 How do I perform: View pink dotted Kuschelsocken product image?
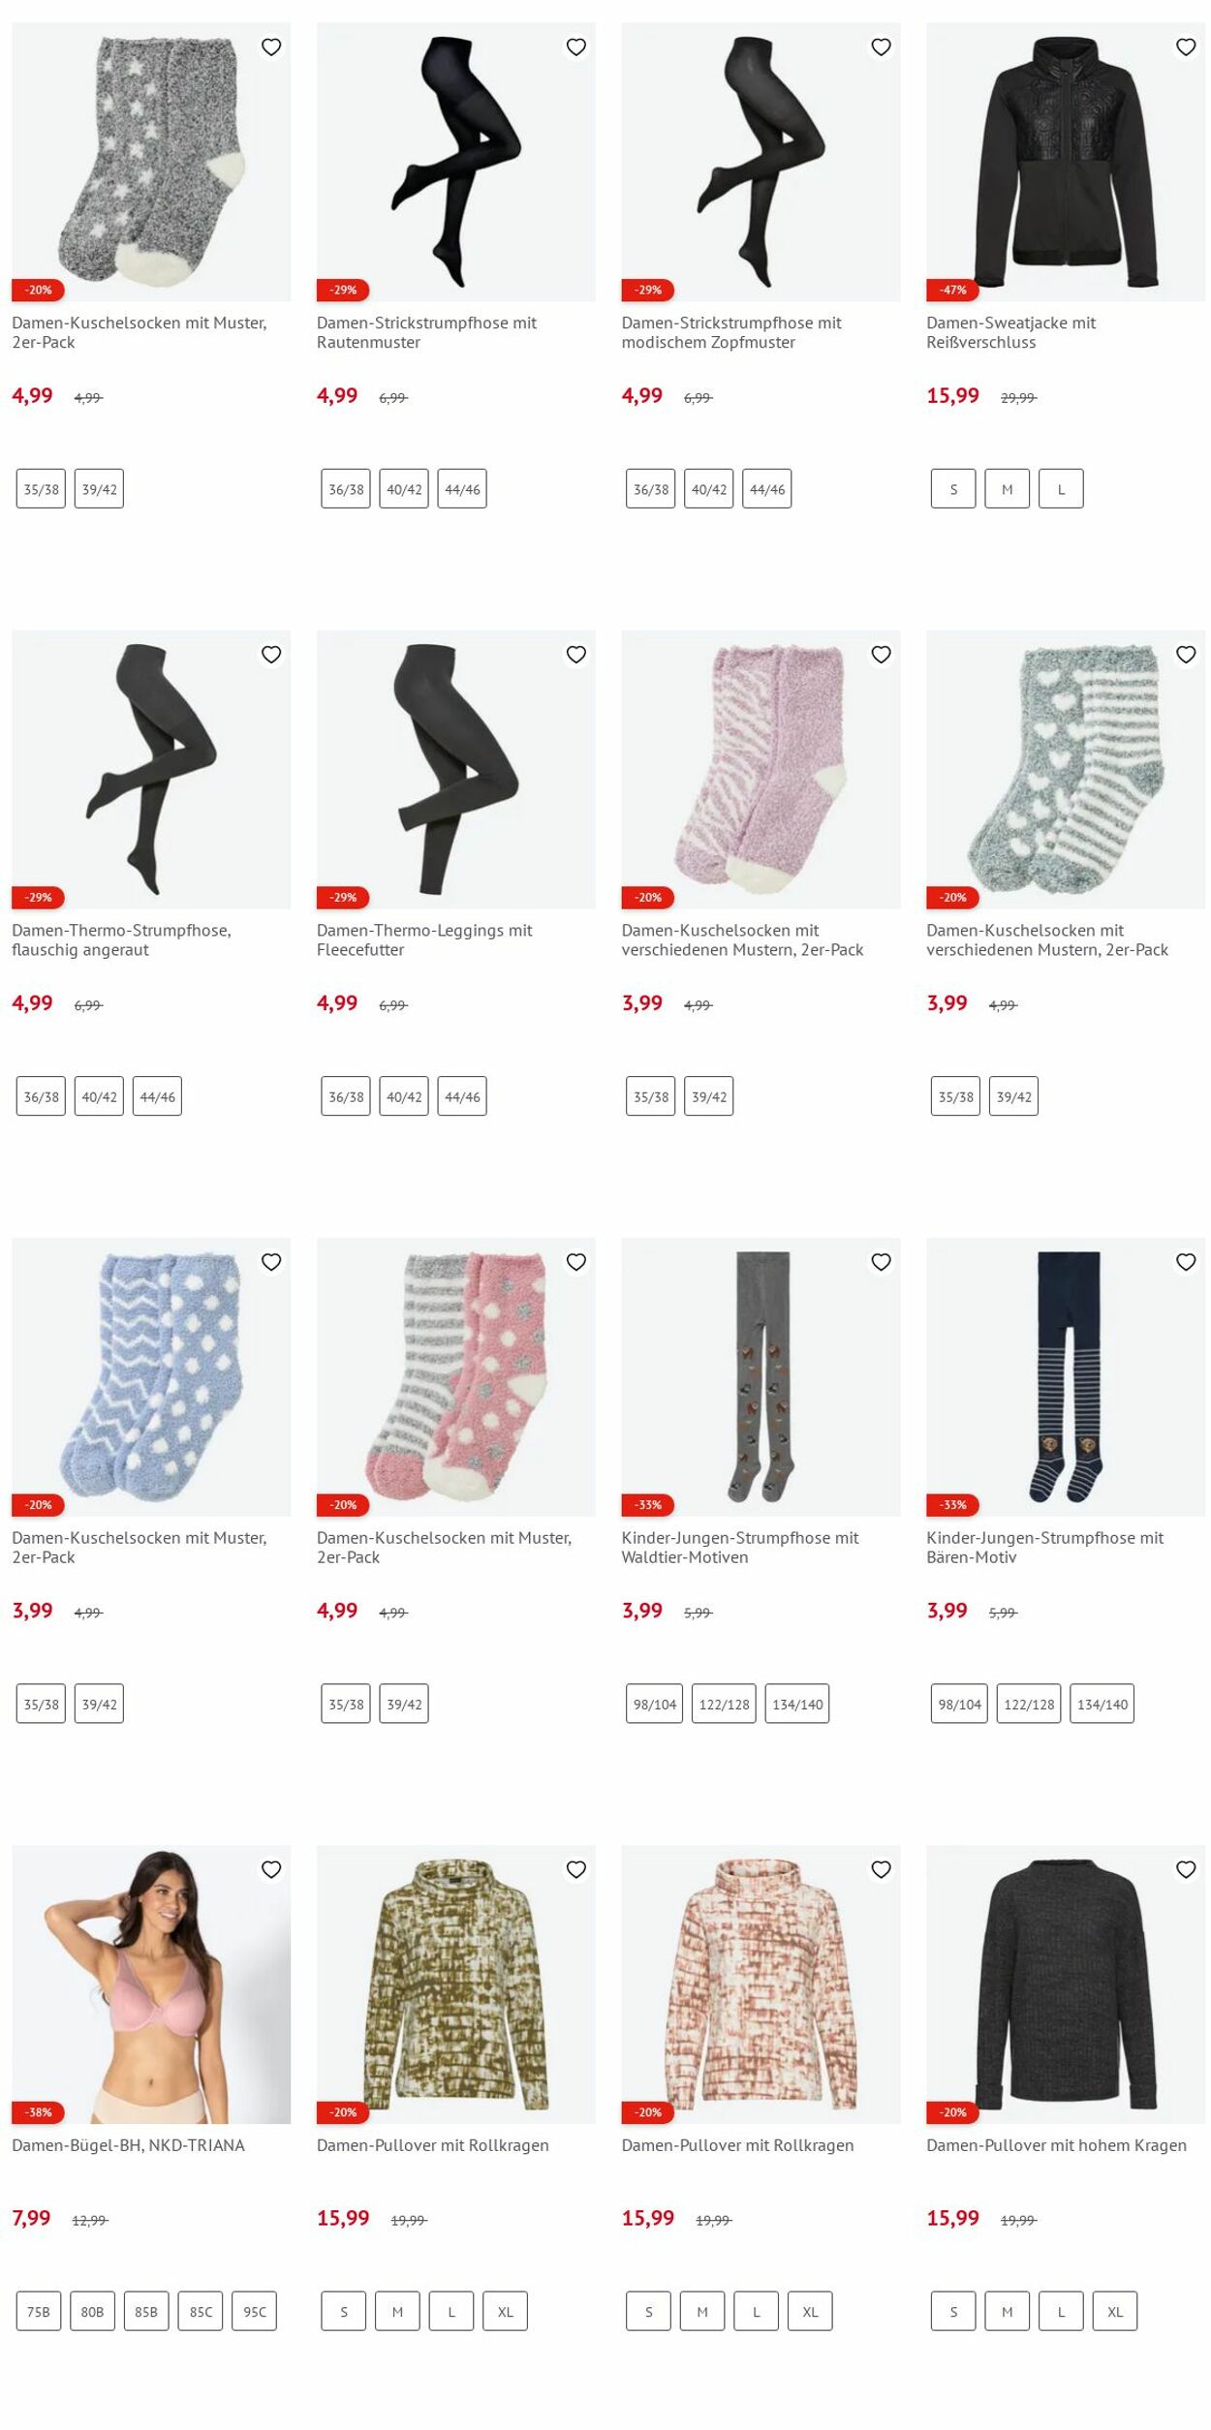(x=456, y=1376)
